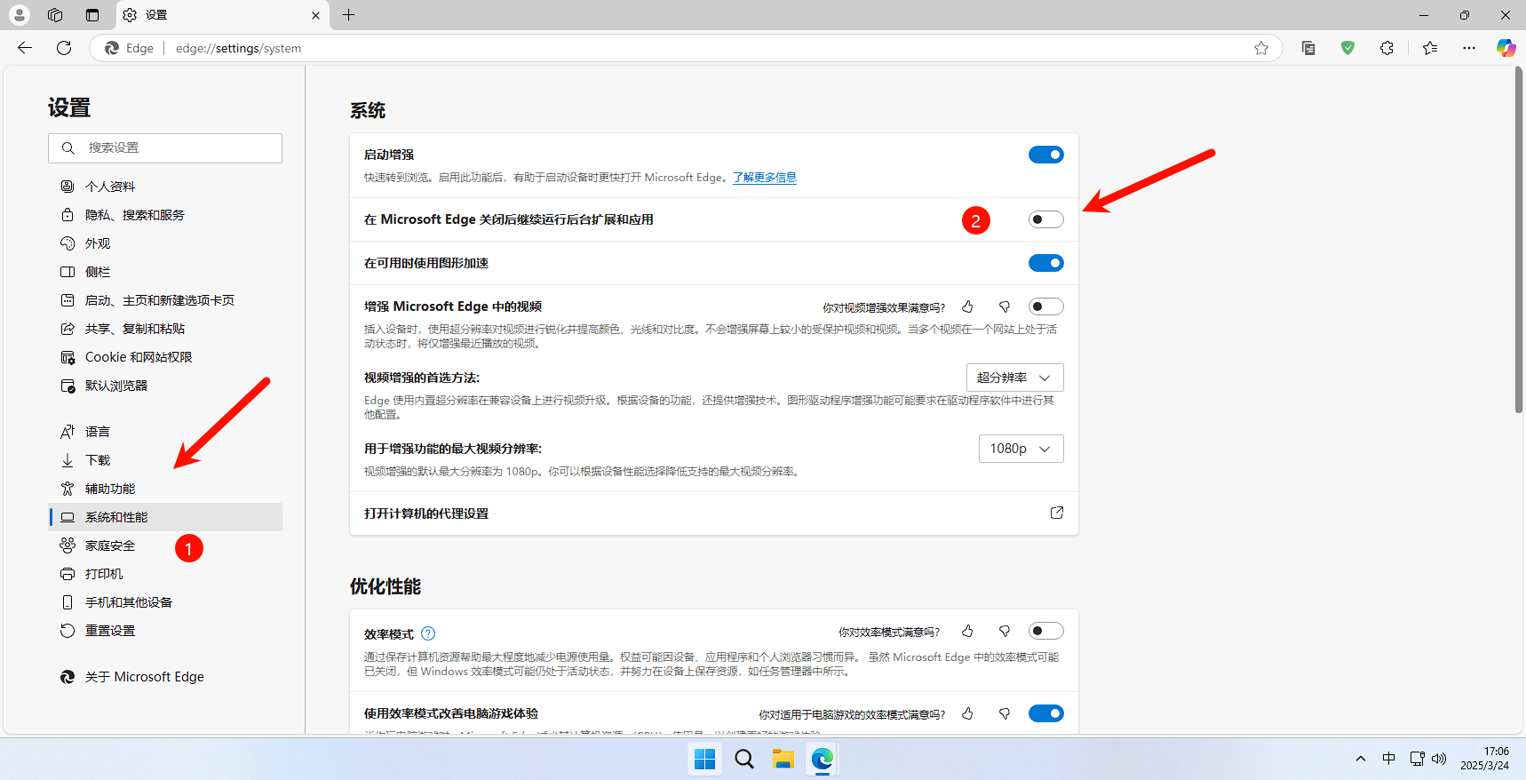
Task: Select Cookie 和网站权限 in sidebar
Action: point(165,357)
